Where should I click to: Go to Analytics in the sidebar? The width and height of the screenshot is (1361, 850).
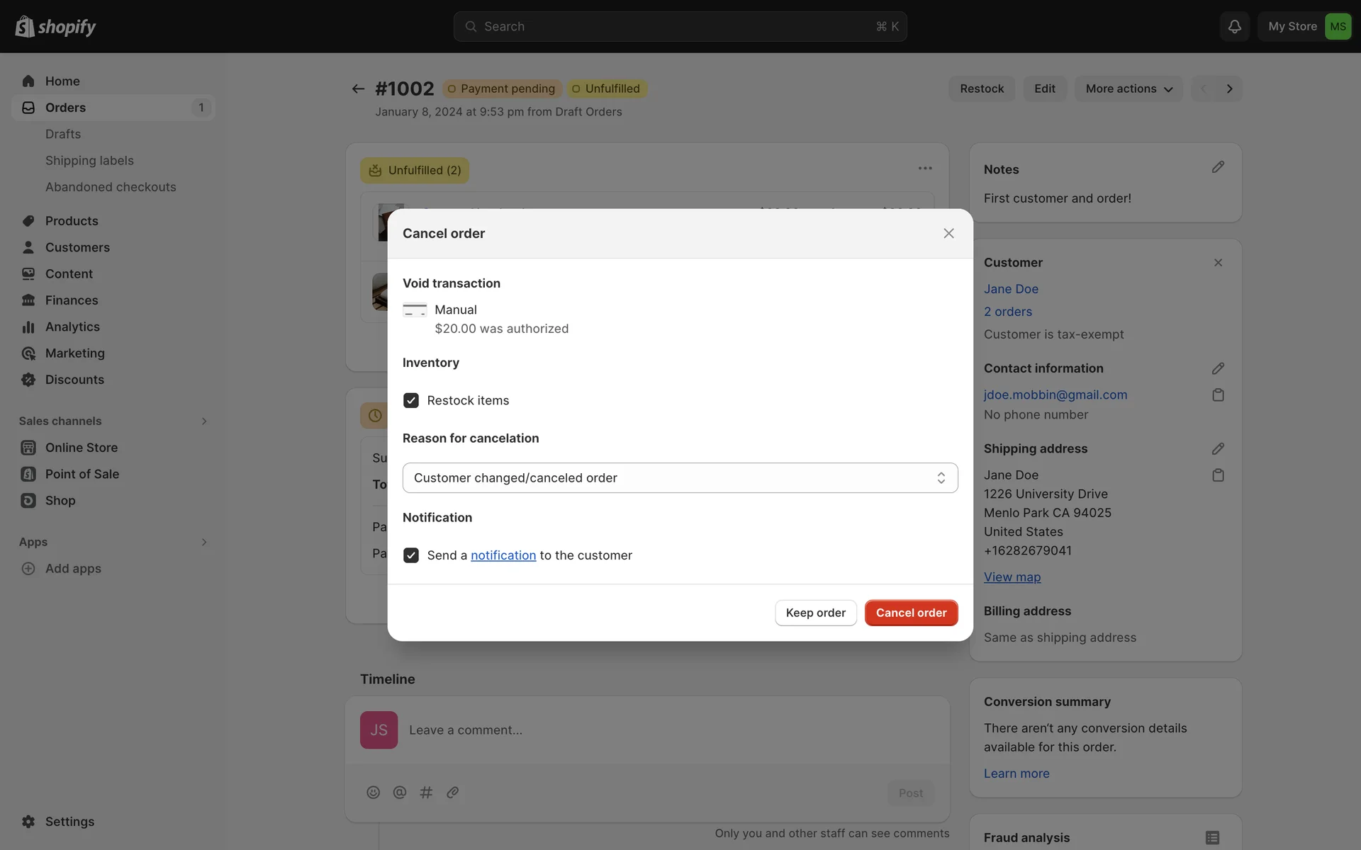(72, 327)
